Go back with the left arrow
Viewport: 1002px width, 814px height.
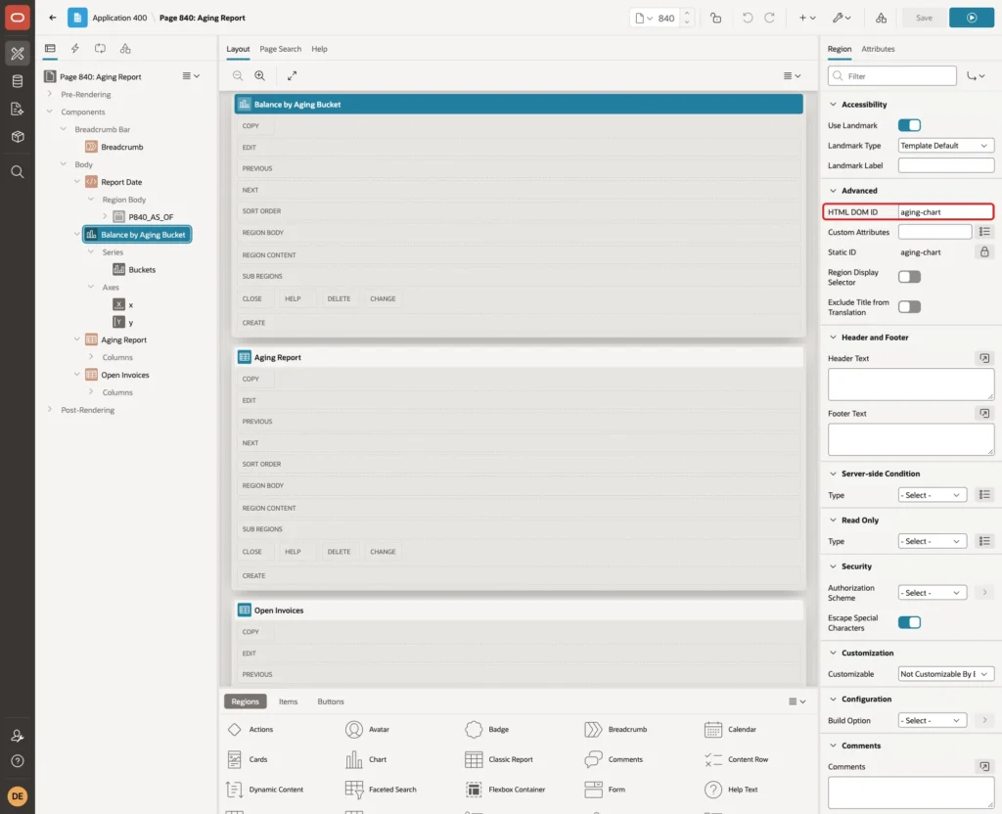[x=53, y=18]
